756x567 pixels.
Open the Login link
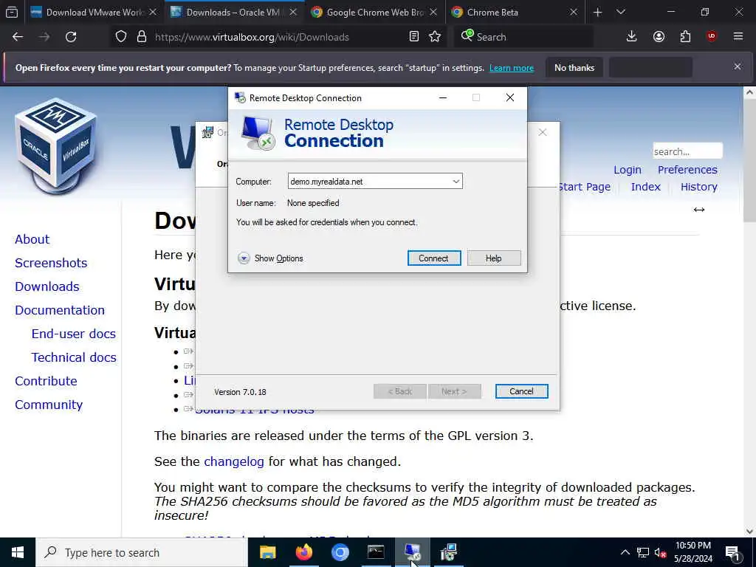click(x=628, y=170)
